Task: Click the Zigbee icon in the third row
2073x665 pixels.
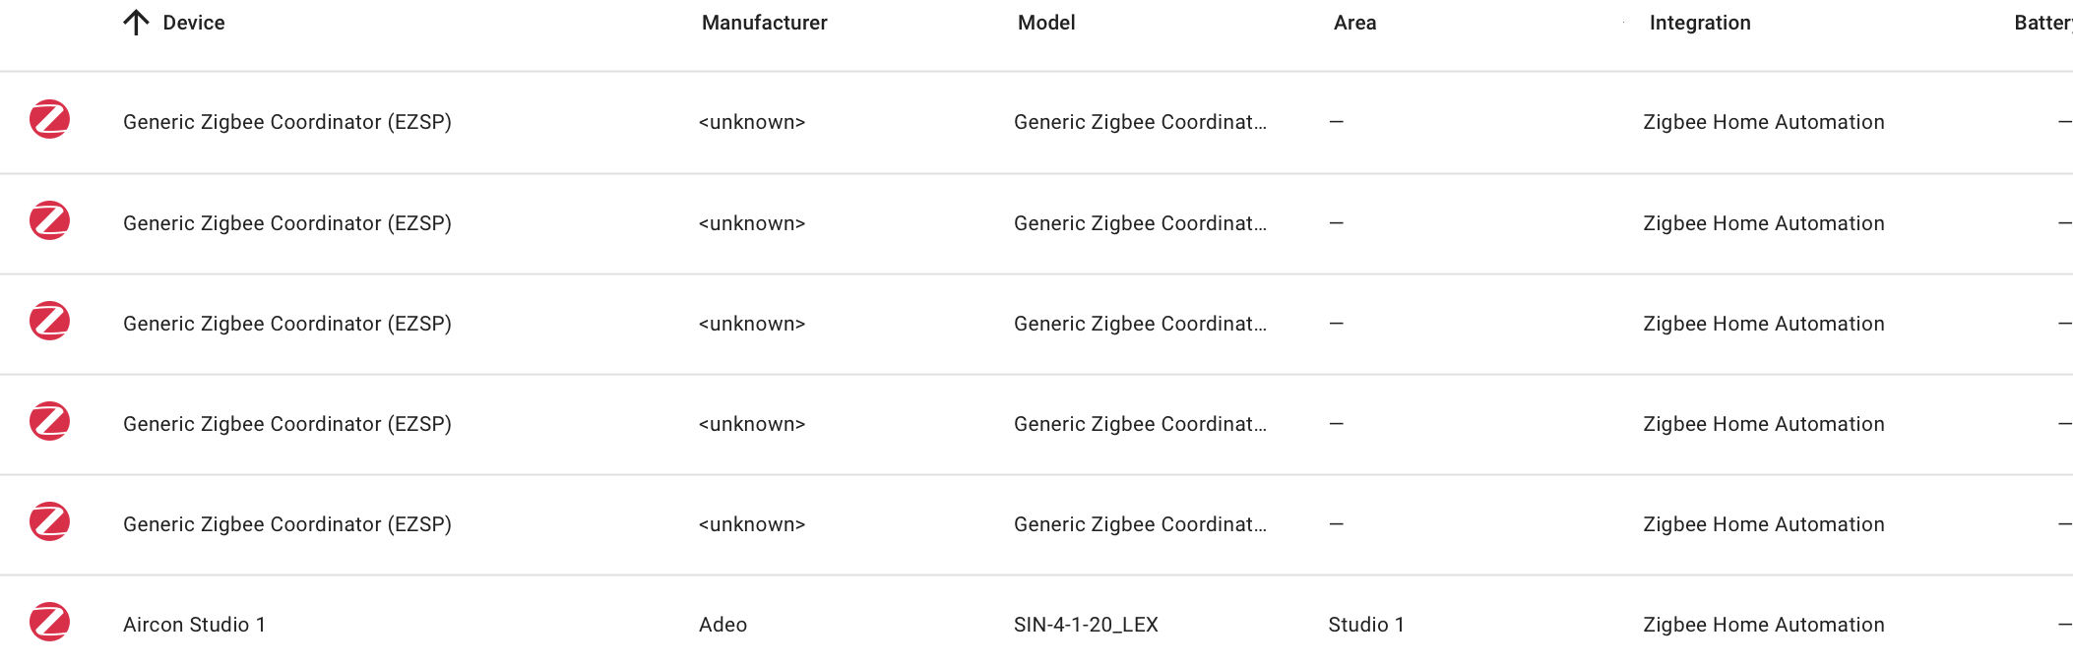Action: click(49, 322)
